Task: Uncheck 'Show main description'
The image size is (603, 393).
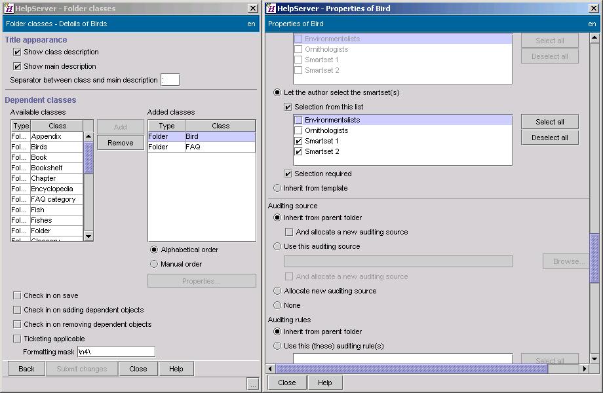Action: (17, 65)
